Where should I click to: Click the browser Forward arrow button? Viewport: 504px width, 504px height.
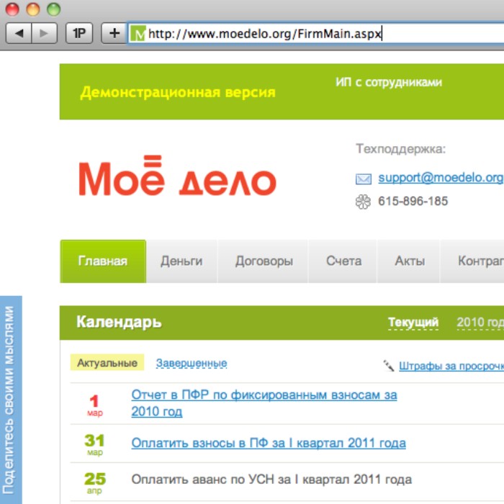44,33
